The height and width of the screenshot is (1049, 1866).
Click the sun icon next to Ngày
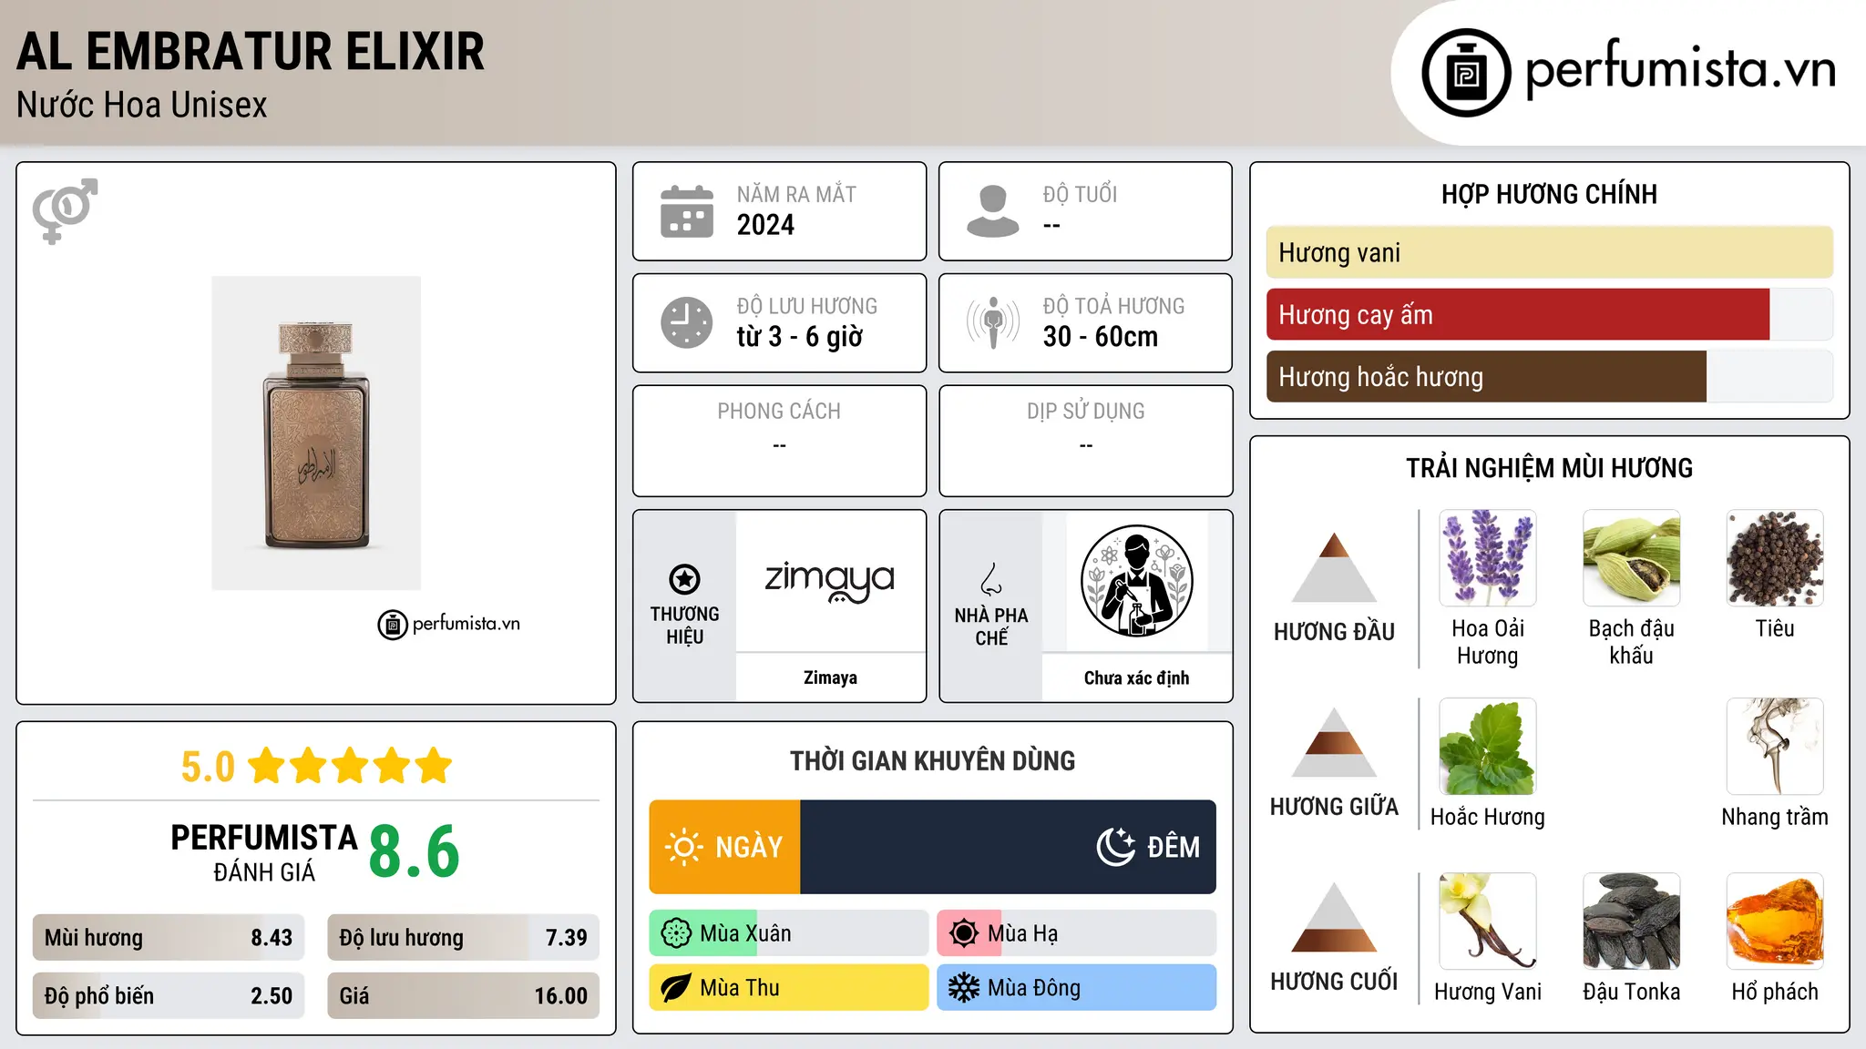683,847
